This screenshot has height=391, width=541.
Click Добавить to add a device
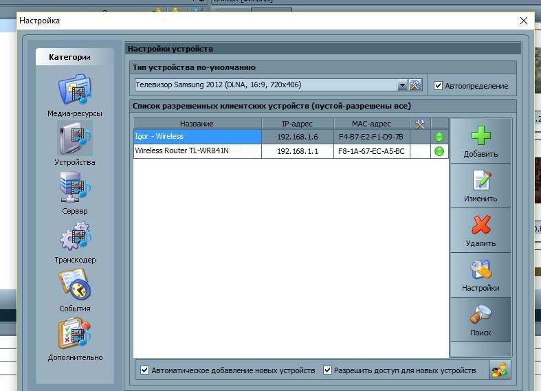pyautogui.click(x=481, y=141)
